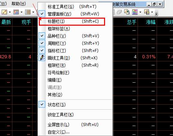Enable 标准工具栏(G) in the menu
173x136 pixels.
coord(75,7)
